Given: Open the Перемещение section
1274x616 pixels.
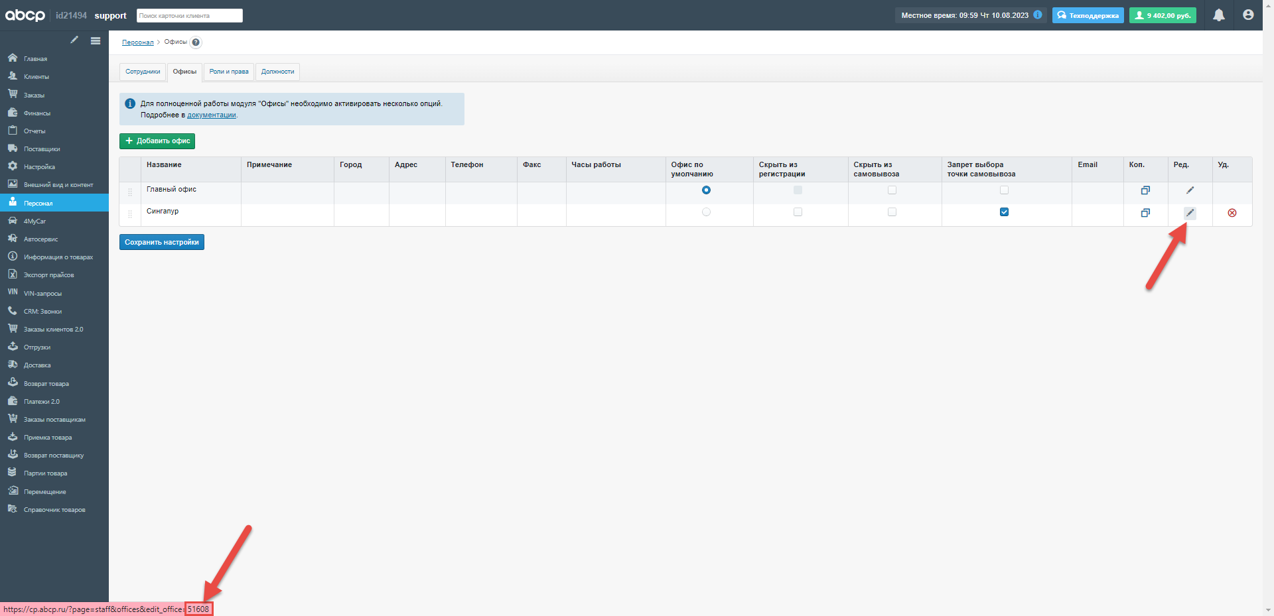Looking at the screenshot, I should click(x=54, y=492).
